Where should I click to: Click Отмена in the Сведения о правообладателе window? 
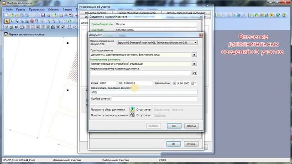191,144
